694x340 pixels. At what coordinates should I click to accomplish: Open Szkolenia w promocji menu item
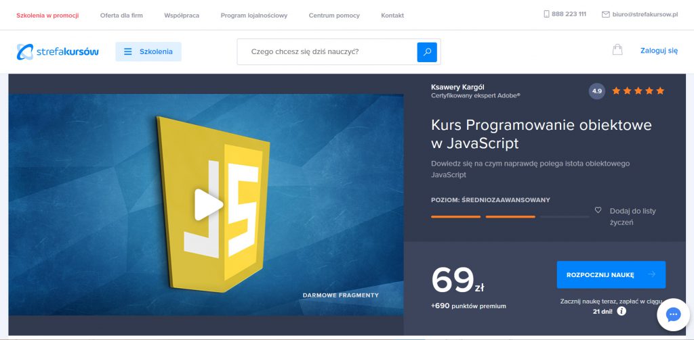[x=47, y=15]
